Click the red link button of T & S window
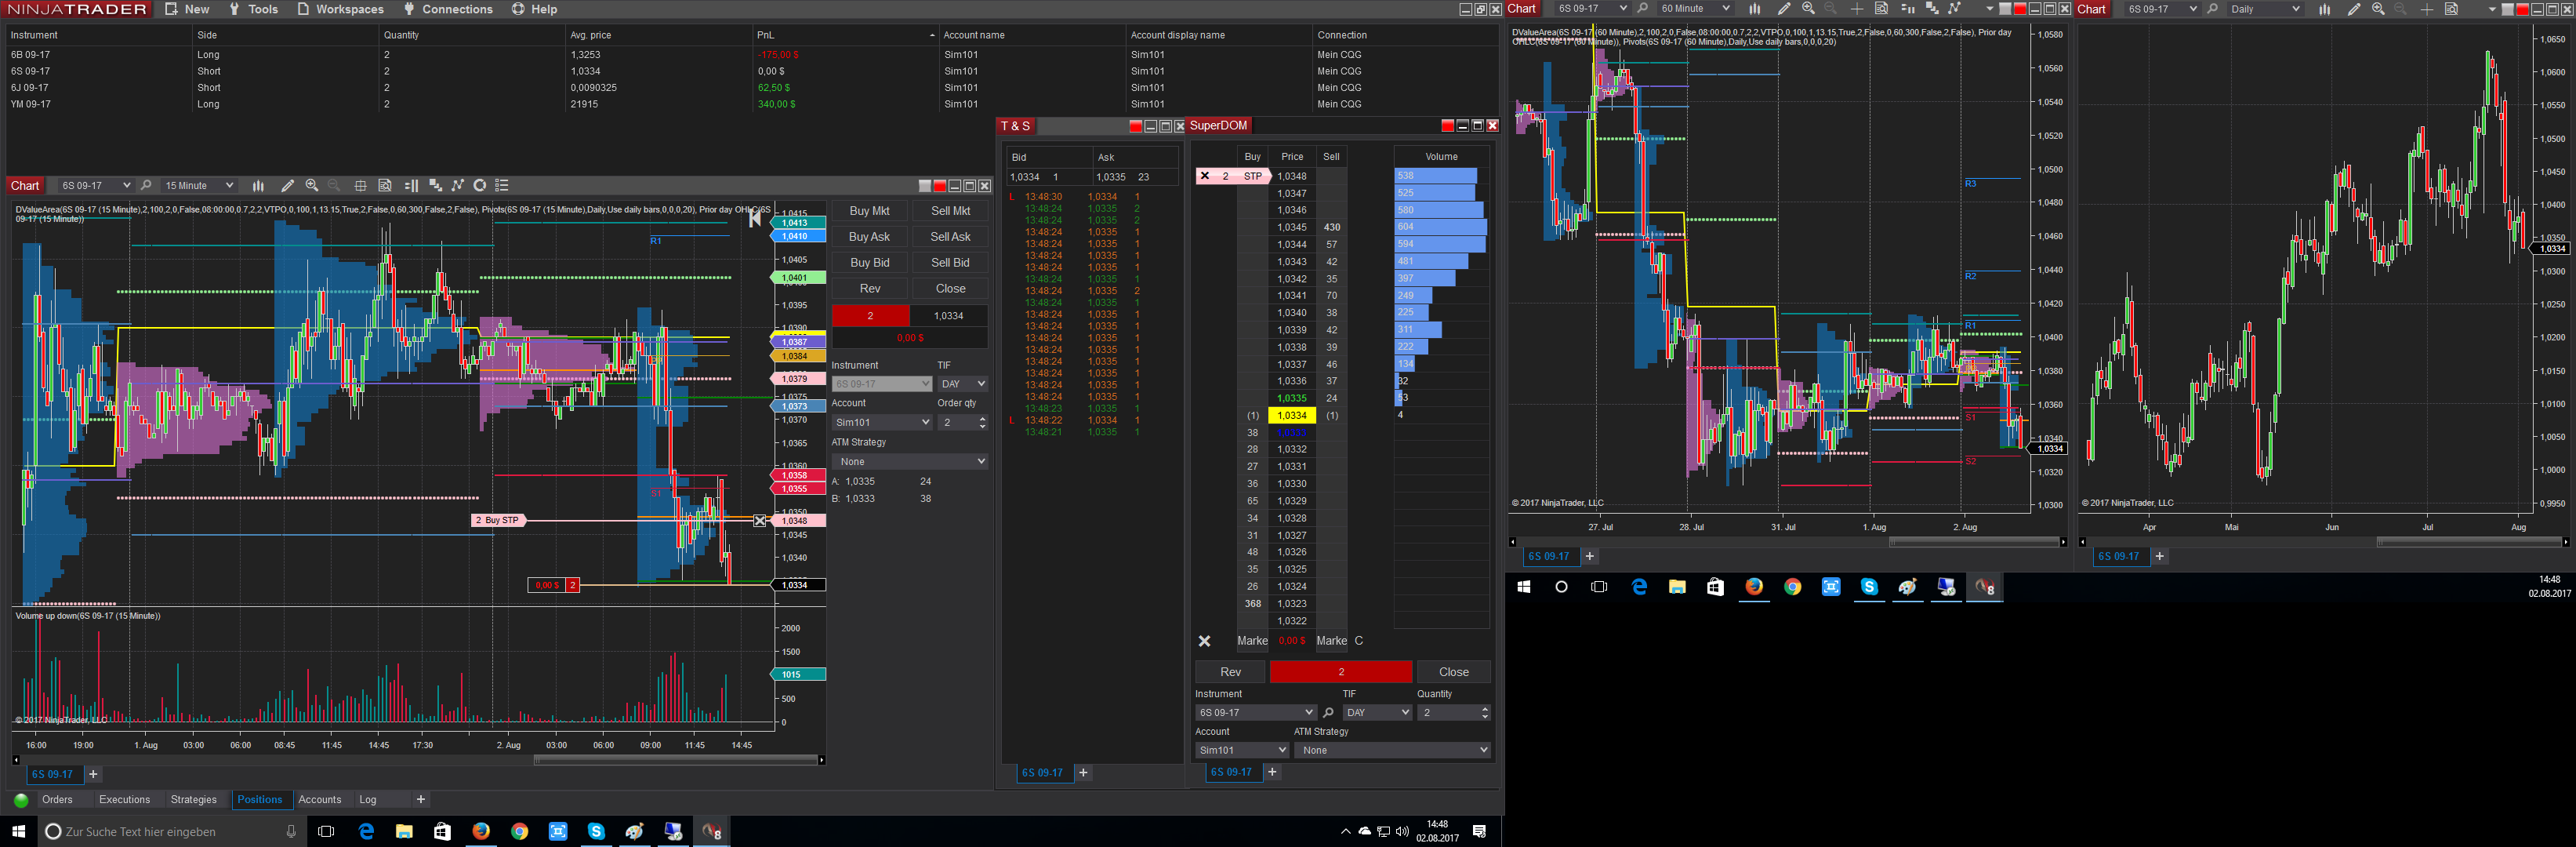The height and width of the screenshot is (847, 2576). 1135,126
